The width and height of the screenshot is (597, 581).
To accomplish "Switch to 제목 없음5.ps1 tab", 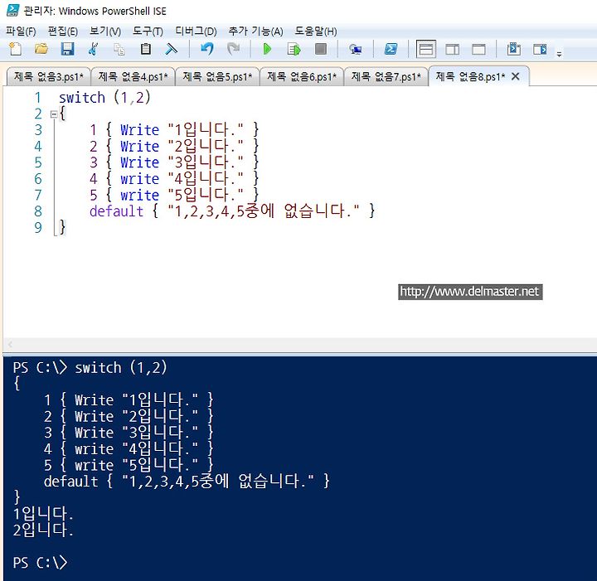I will pos(217,77).
